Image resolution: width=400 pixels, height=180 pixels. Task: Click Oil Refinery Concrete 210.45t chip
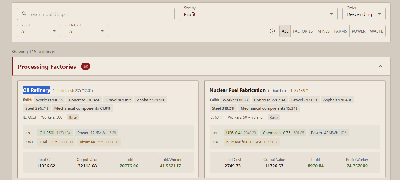pos(84,100)
